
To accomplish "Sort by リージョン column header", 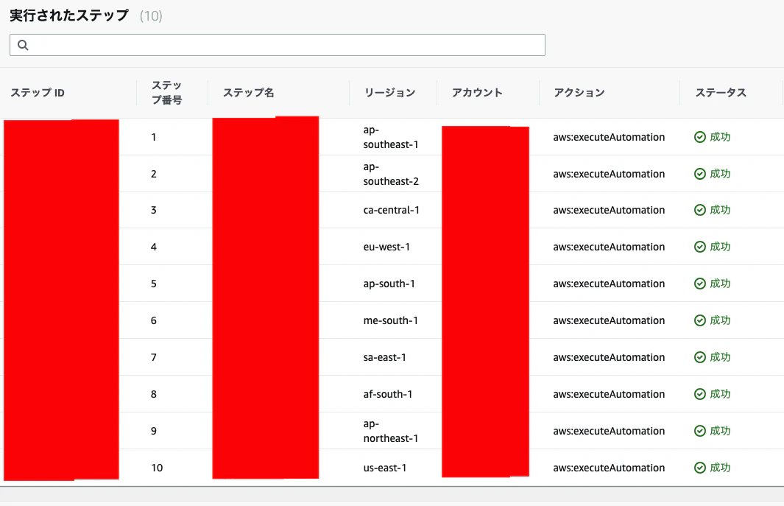I will [389, 93].
